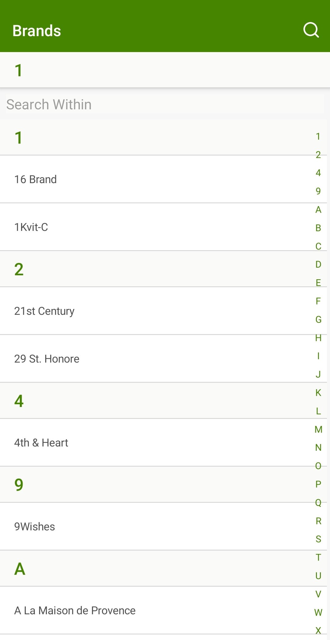Select the 9Wishes brand
The image size is (330, 640).
pos(163,526)
